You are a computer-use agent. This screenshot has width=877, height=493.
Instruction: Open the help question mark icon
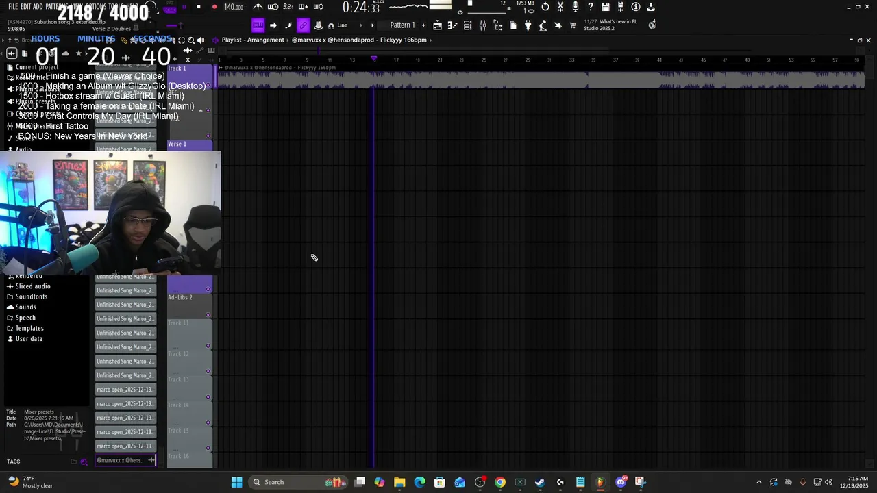coord(591,7)
